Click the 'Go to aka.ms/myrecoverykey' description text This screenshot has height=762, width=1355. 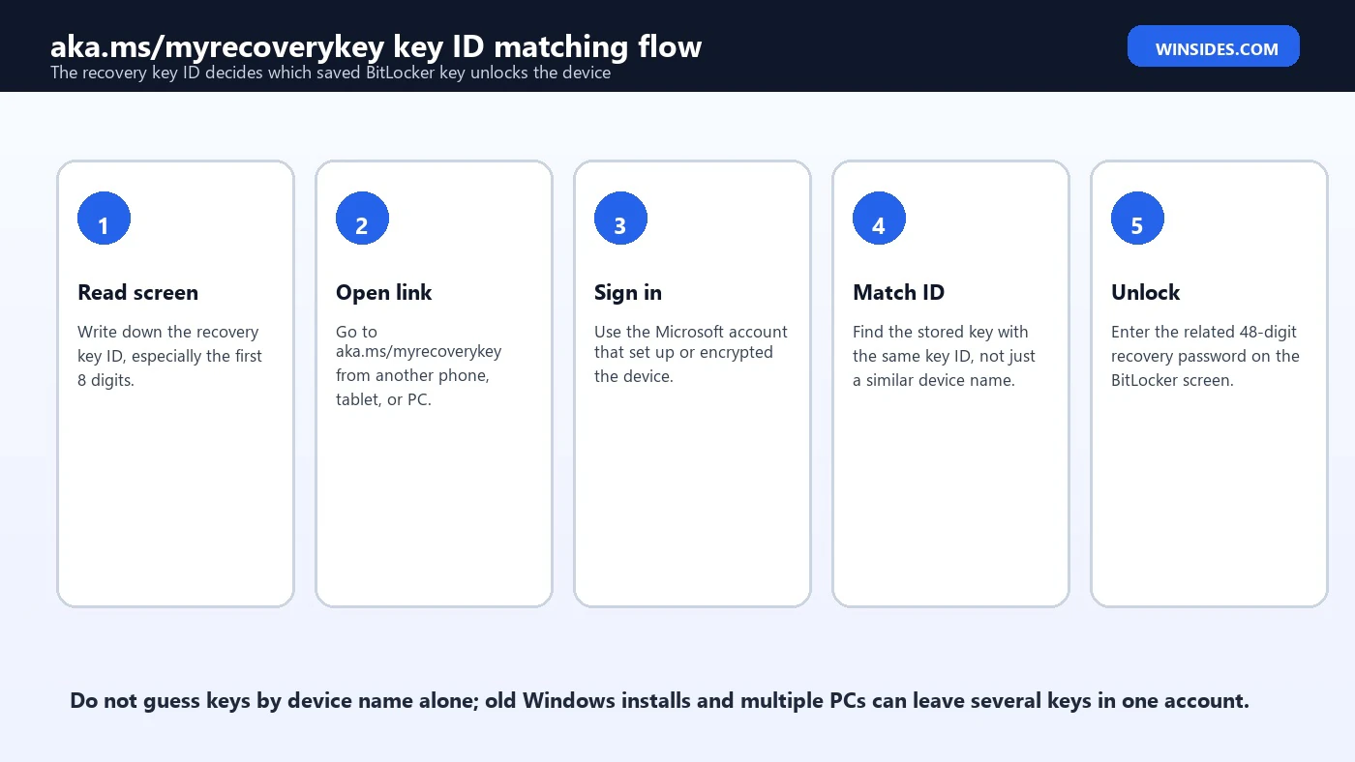pyautogui.click(x=418, y=366)
